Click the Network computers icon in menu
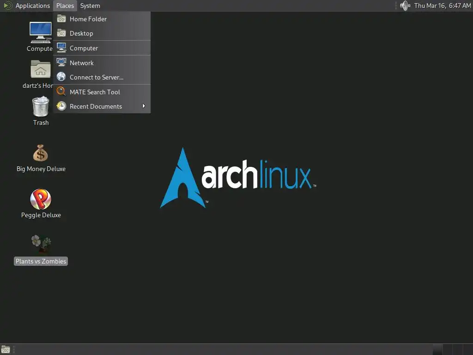 pyautogui.click(x=61, y=62)
